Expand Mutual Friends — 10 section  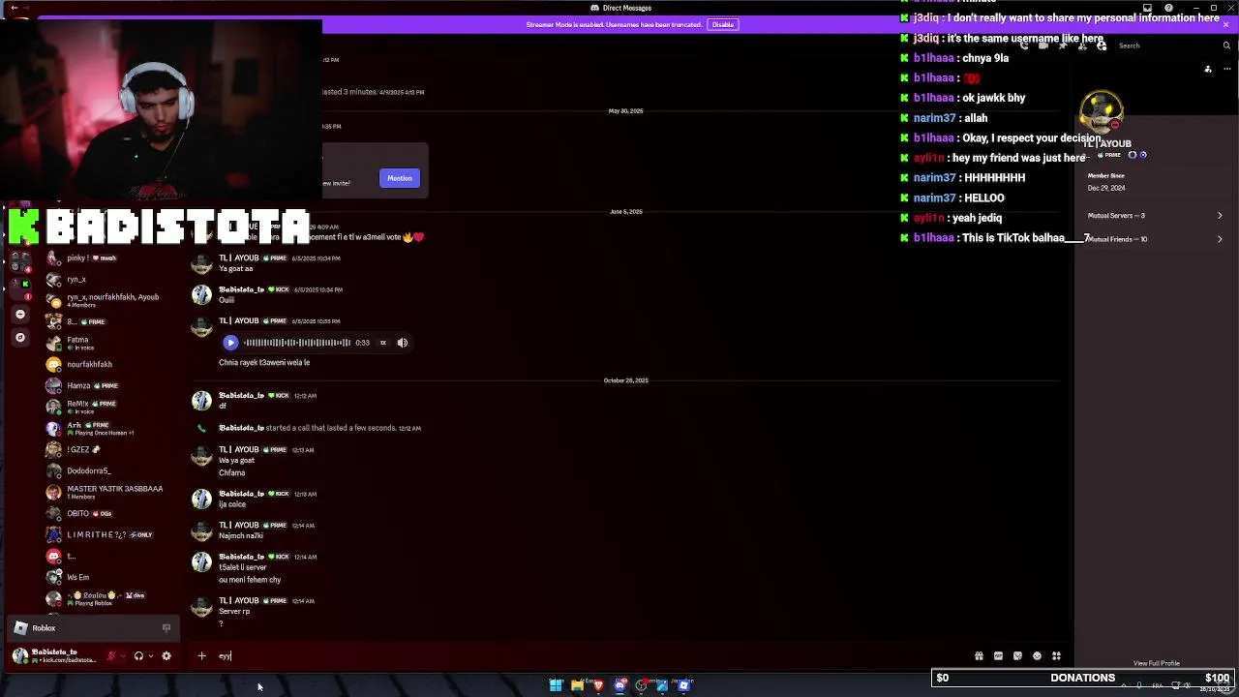tap(1155, 239)
